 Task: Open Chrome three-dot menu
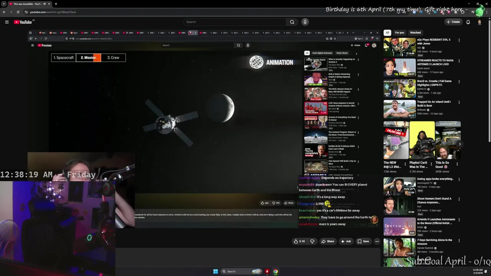point(487,12)
